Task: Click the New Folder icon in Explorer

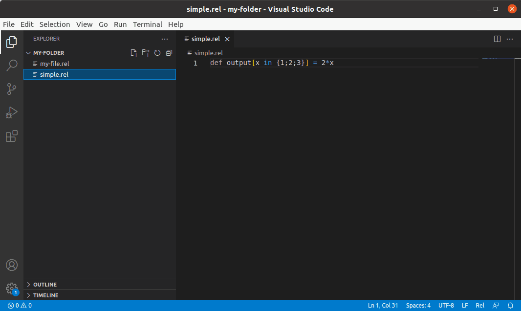Action: (146, 53)
